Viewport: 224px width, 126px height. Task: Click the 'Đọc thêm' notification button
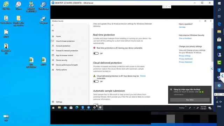190,100
